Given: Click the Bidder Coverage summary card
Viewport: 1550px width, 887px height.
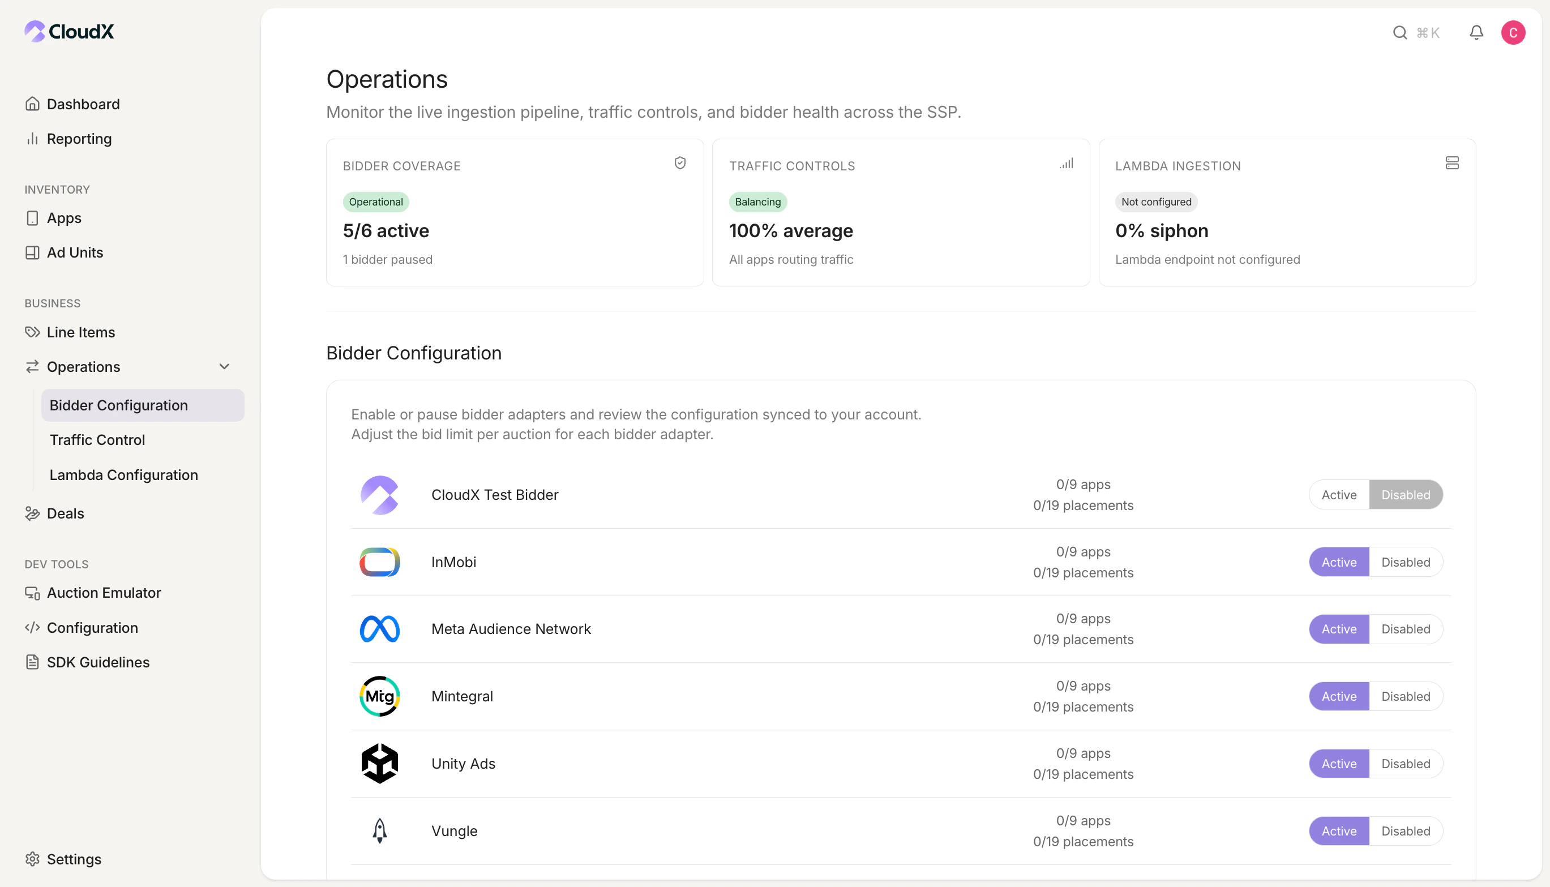Looking at the screenshot, I should click(x=514, y=213).
